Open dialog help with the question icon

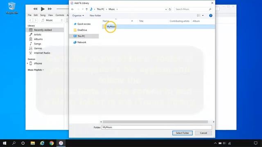point(211,16)
